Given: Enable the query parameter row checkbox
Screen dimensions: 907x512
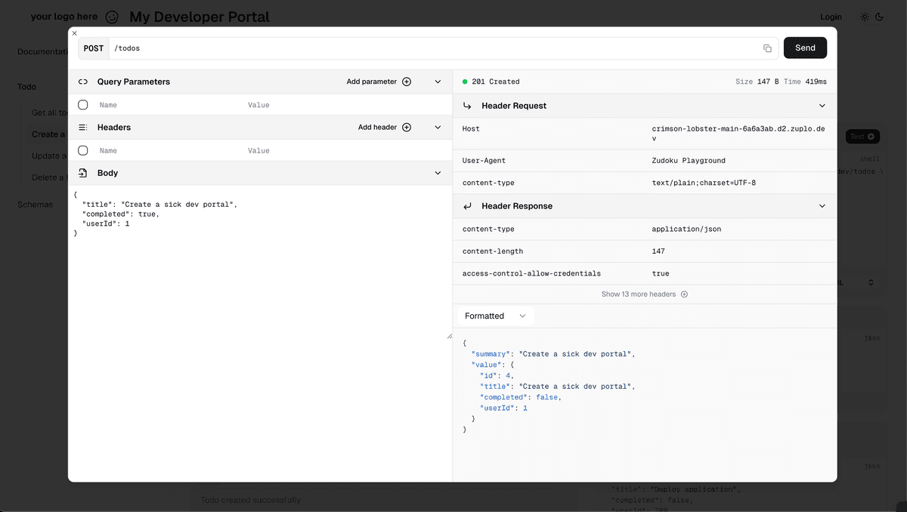Looking at the screenshot, I should [x=82, y=104].
